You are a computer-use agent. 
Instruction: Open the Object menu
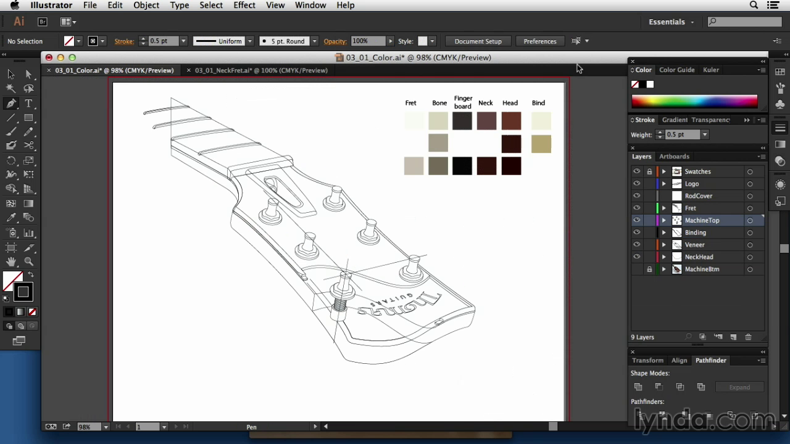(x=146, y=5)
